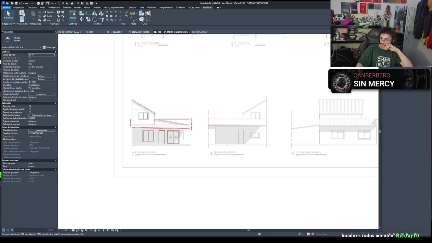Click the default 3D view house icon
This screenshot has width=432, height=243.
coord(72,3)
